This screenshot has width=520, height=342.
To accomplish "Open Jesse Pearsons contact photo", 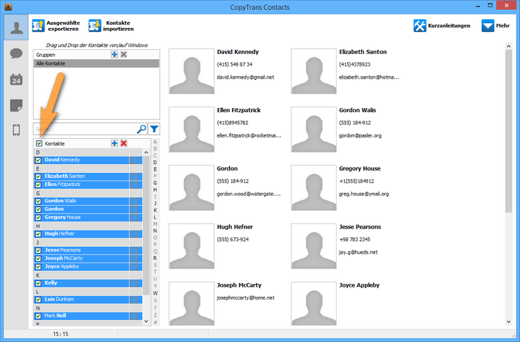I will 313,246.
